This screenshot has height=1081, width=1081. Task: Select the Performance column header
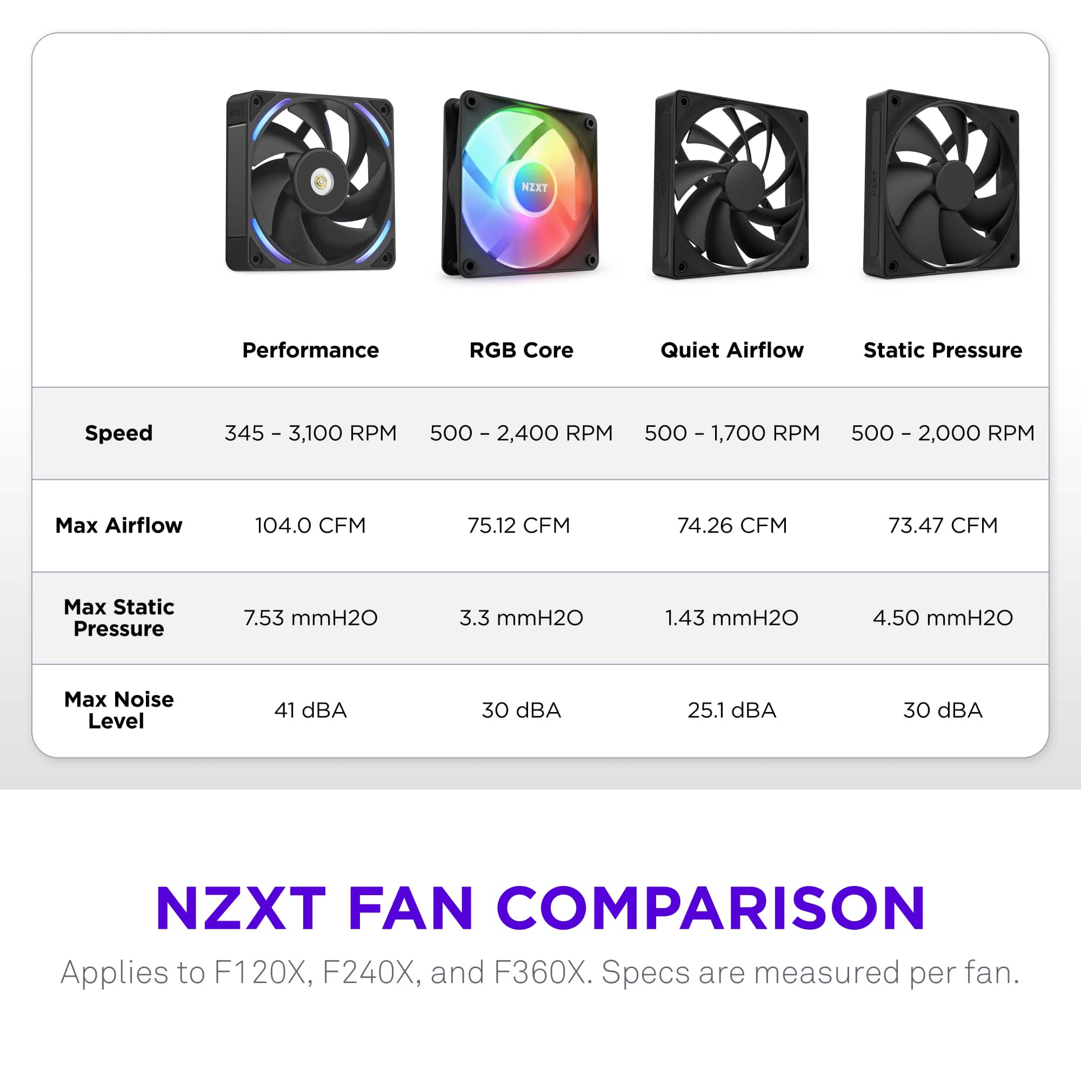[310, 350]
